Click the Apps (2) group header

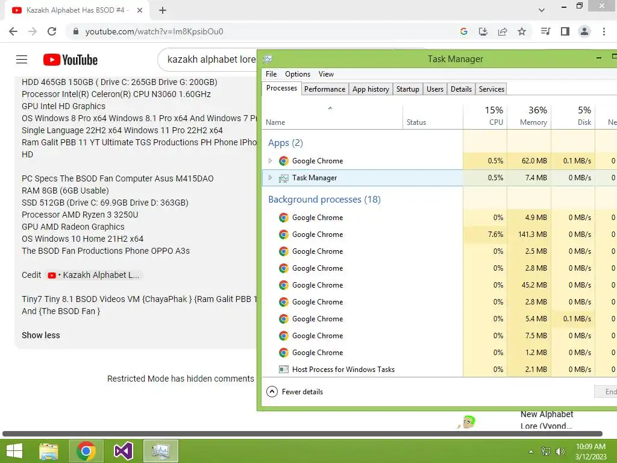pos(285,143)
